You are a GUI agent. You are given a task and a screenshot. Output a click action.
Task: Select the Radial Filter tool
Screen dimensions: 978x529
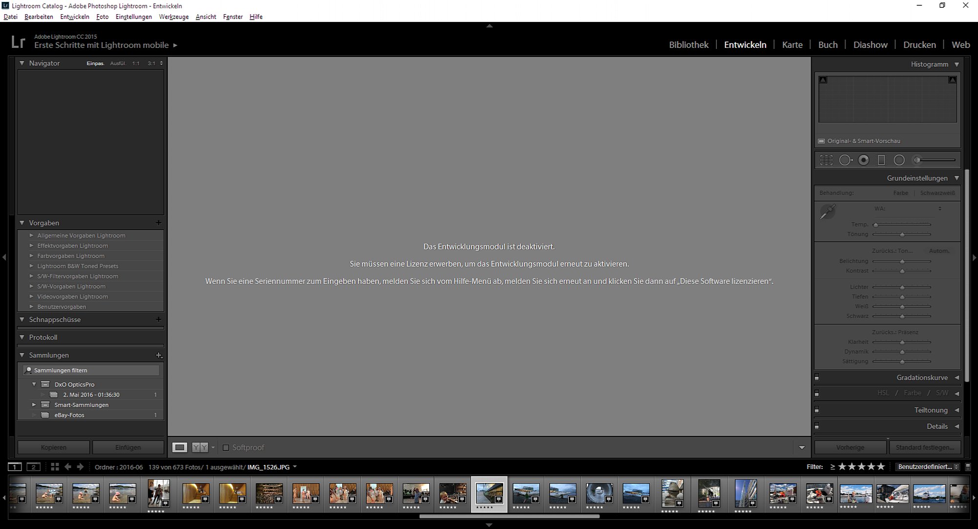click(899, 160)
